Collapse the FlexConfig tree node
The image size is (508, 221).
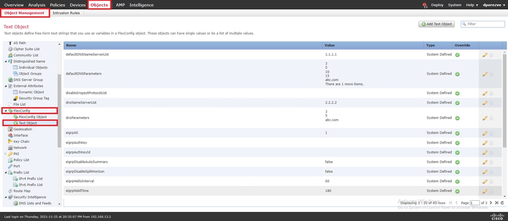click(6, 111)
